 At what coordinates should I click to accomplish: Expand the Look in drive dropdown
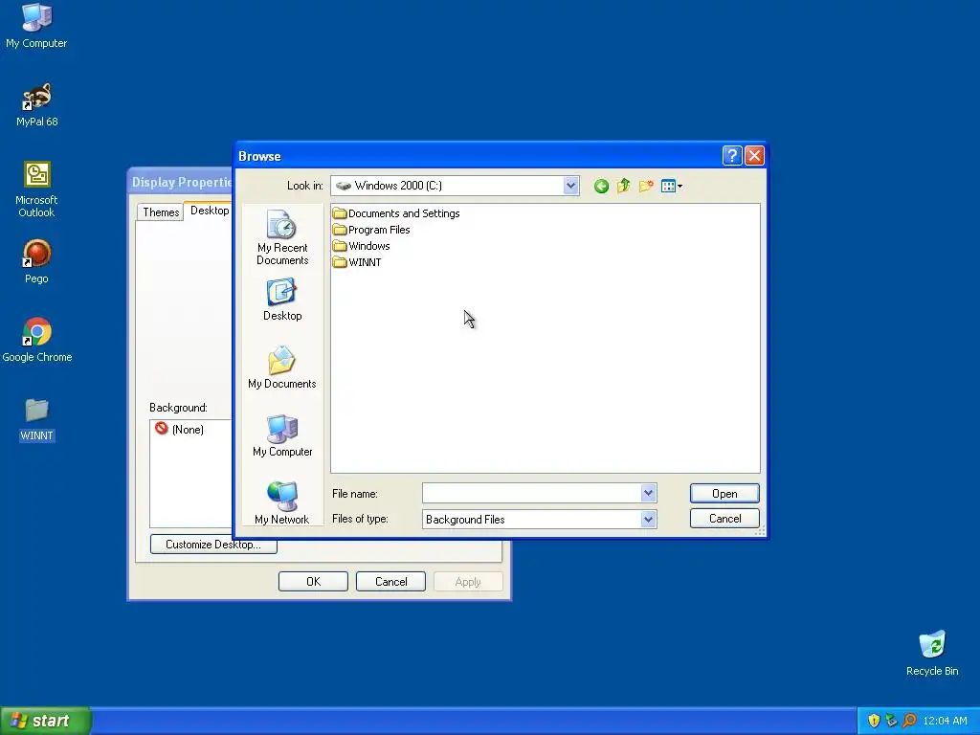tap(570, 186)
